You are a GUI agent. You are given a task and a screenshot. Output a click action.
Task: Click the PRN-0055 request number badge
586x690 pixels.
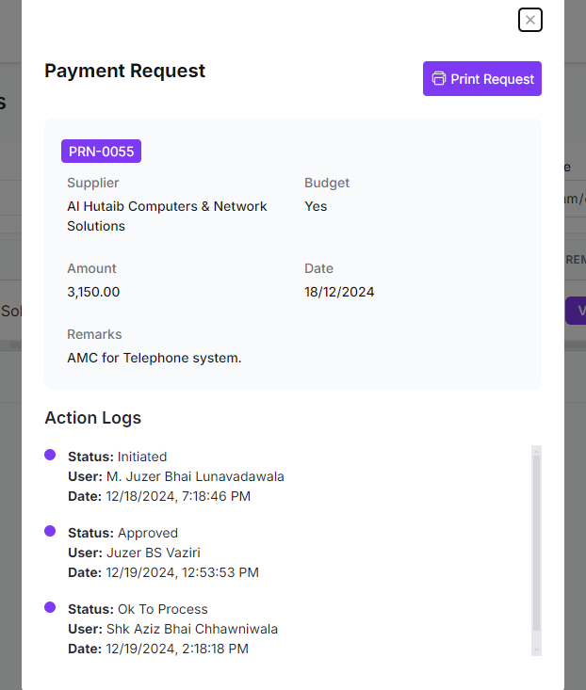[101, 152]
